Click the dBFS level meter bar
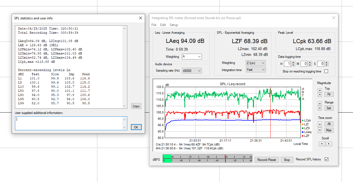The image size is (353, 182). (207, 158)
